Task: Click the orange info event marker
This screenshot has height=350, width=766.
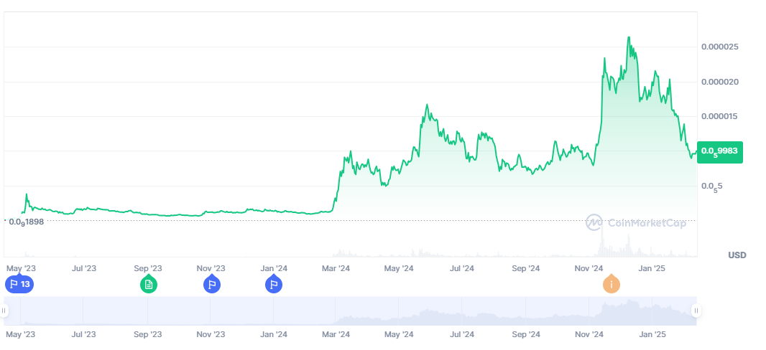Action: pyautogui.click(x=611, y=285)
